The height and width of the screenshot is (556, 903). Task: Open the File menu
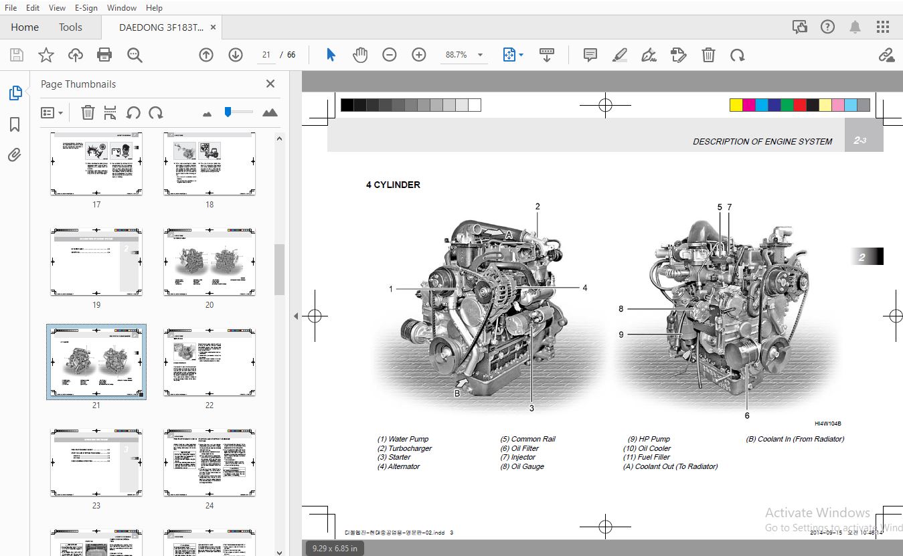point(11,7)
